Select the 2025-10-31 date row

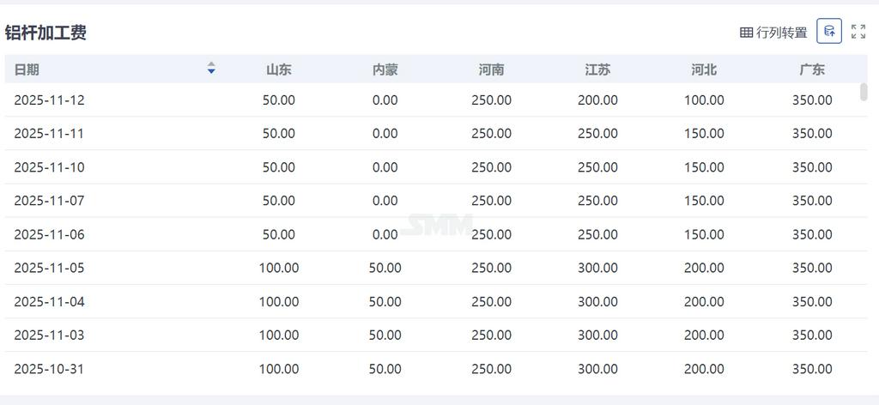49,369
